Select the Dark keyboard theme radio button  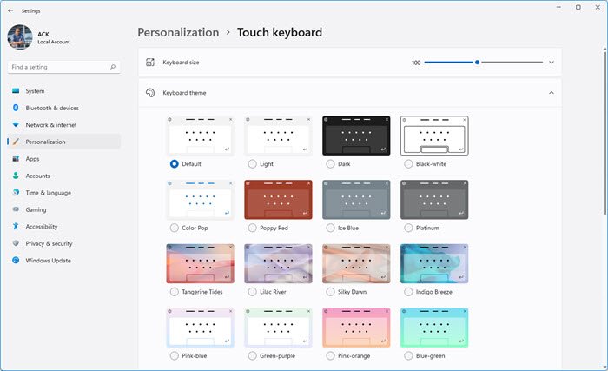[x=330, y=163]
